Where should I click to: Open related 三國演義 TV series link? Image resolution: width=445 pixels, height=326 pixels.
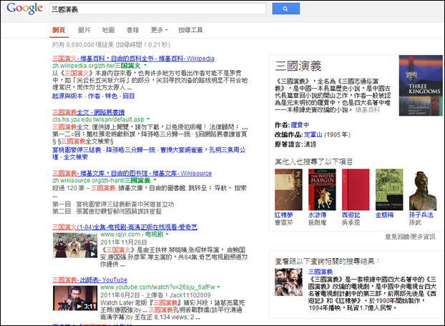[x=321, y=272]
